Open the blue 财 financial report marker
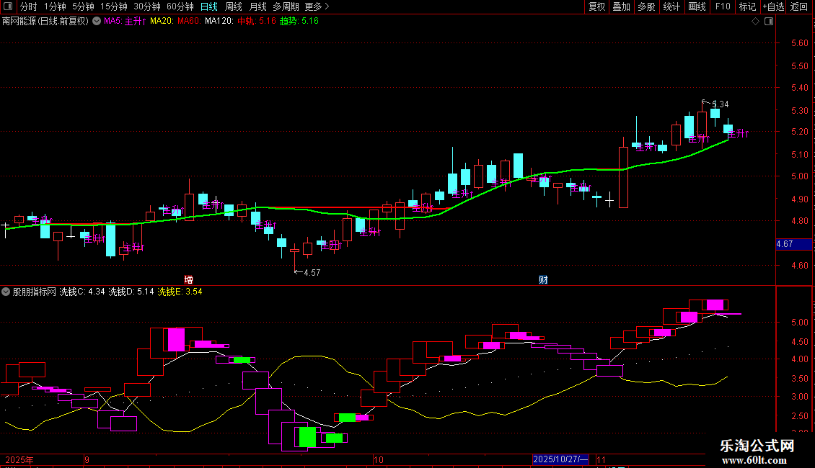This screenshot has width=815, height=468. 543,279
